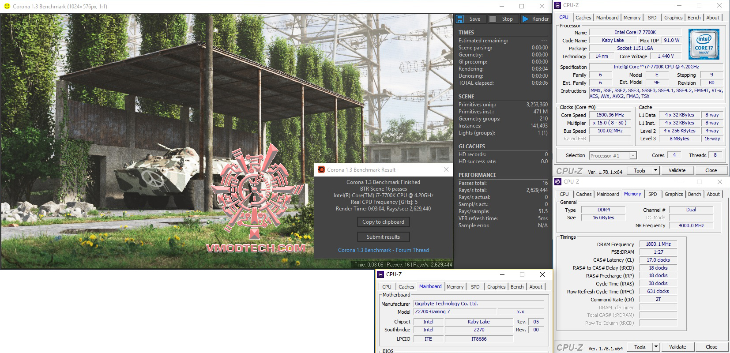Click the Intel Core i7 logo in CPU-Z
The width and height of the screenshot is (730, 353).
click(704, 44)
